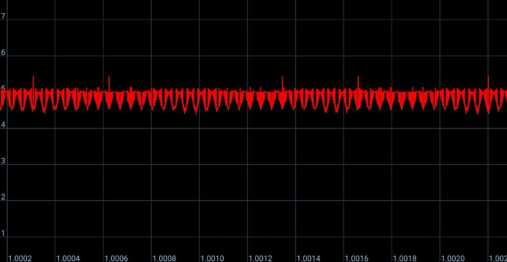This screenshot has height=262, width=507.
Task: Click the y-axis label 3
Action: tap(3, 161)
